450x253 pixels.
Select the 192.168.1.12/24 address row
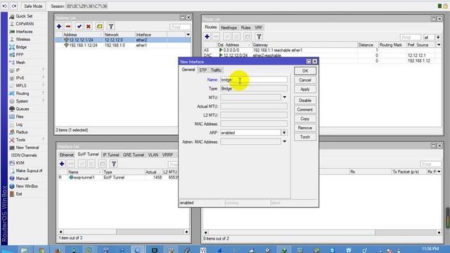click(123, 45)
